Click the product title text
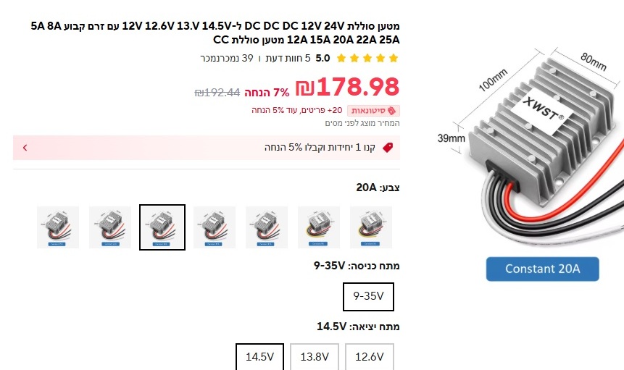 (215, 33)
